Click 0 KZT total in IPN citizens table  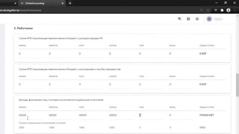pyautogui.click(x=203, y=54)
